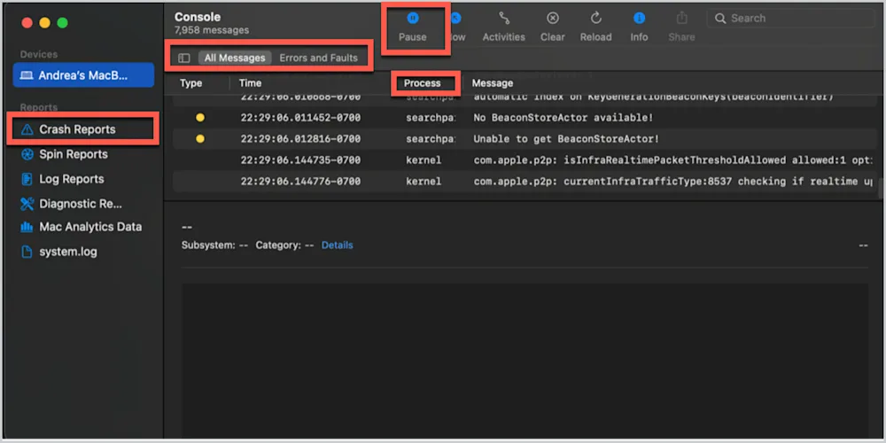Image resolution: width=886 pixels, height=443 pixels.
Task: Click into the Search field
Action: [x=790, y=18]
